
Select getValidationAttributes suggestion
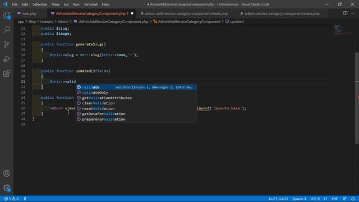136,98
